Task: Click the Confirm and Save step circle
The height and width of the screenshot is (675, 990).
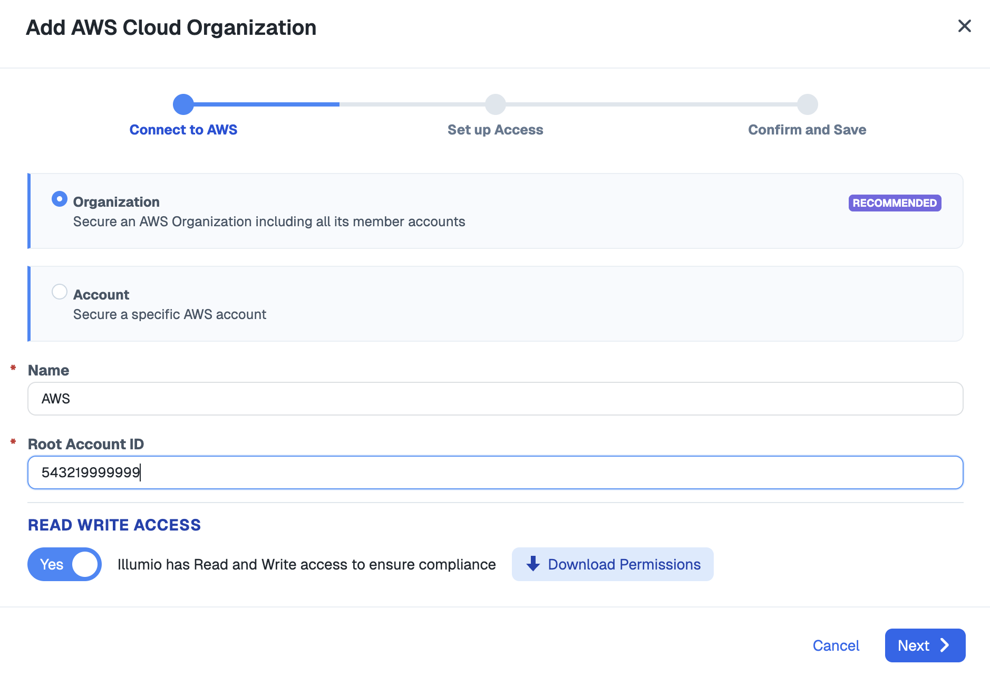Action: [x=808, y=104]
